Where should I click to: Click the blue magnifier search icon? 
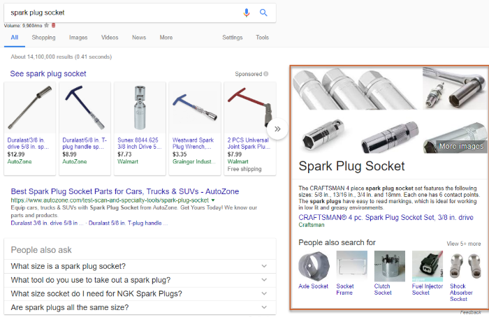tap(263, 13)
